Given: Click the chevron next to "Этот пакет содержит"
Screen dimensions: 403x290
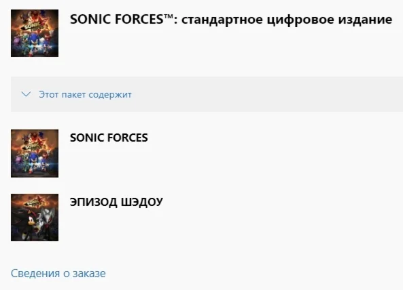Looking at the screenshot, I should click(26, 94).
